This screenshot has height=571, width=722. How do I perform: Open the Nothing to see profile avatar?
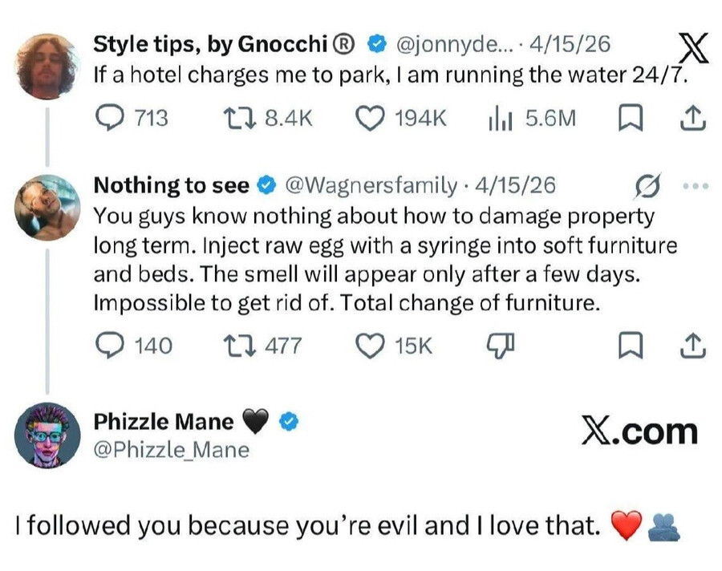[x=47, y=207]
